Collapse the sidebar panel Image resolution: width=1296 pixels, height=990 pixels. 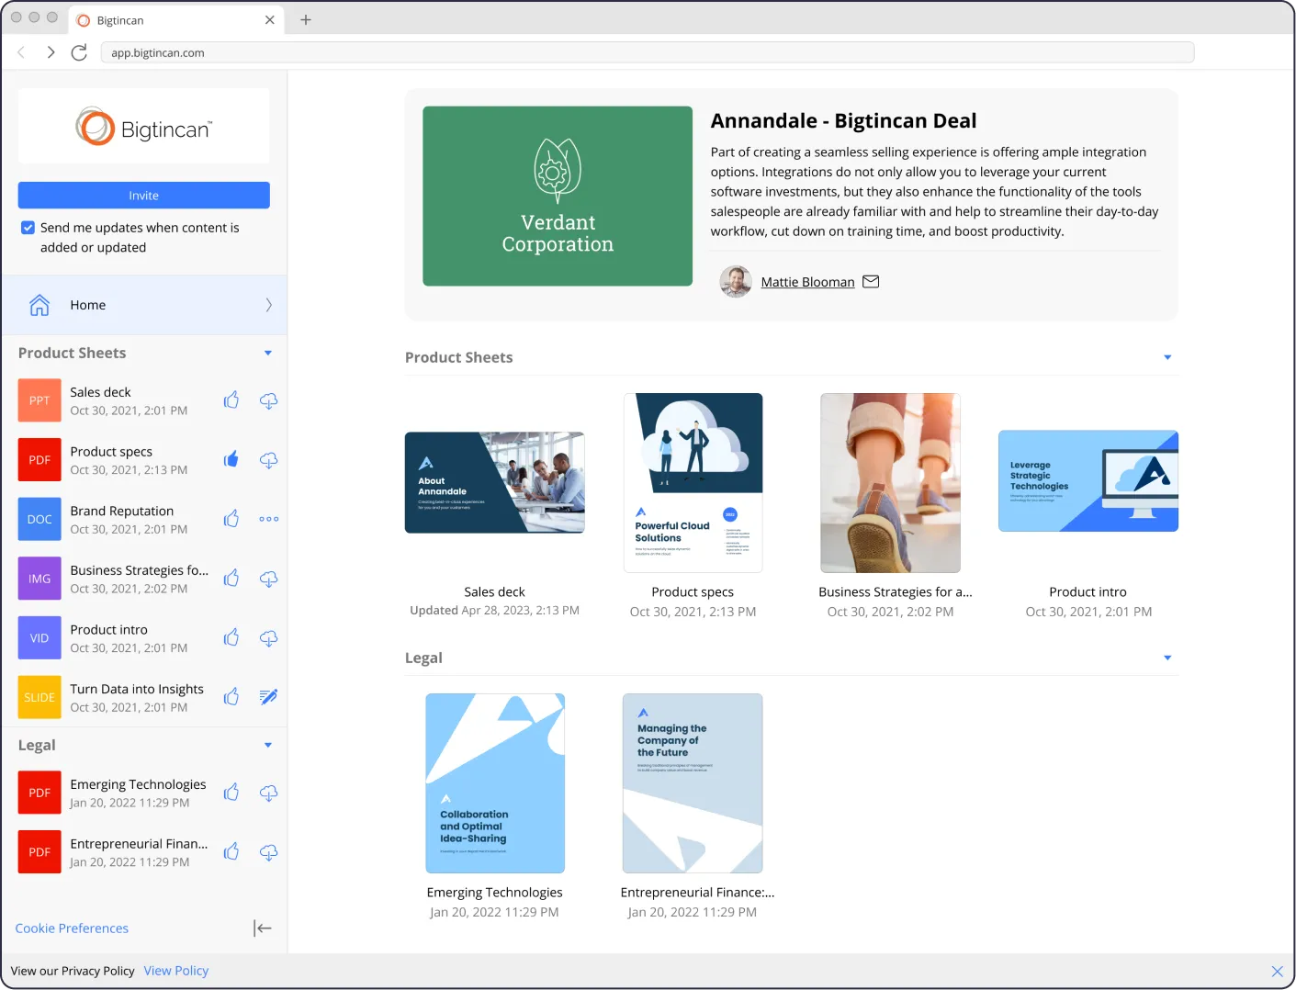pos(263,928)
